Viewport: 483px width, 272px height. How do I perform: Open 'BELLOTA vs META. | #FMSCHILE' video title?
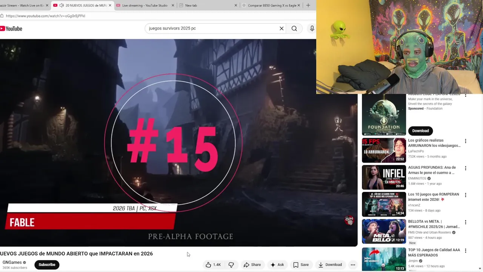(x=434, y=224)
